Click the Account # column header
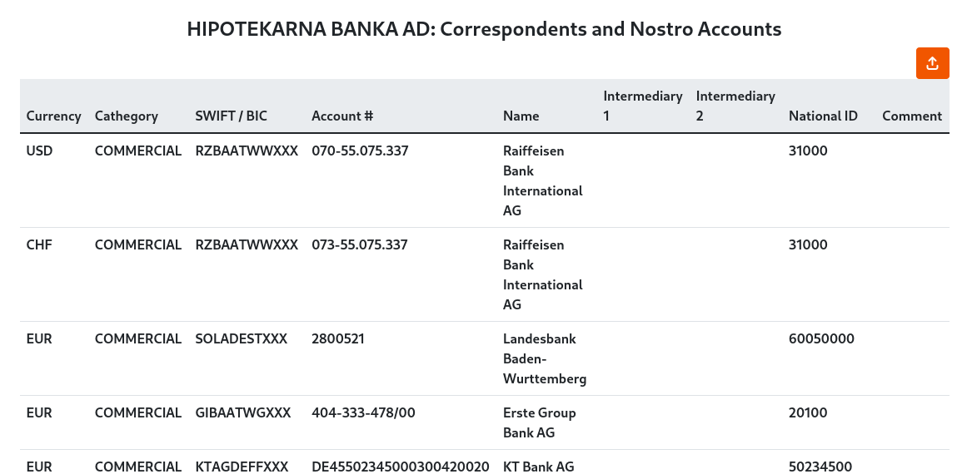 coord(341,116)
